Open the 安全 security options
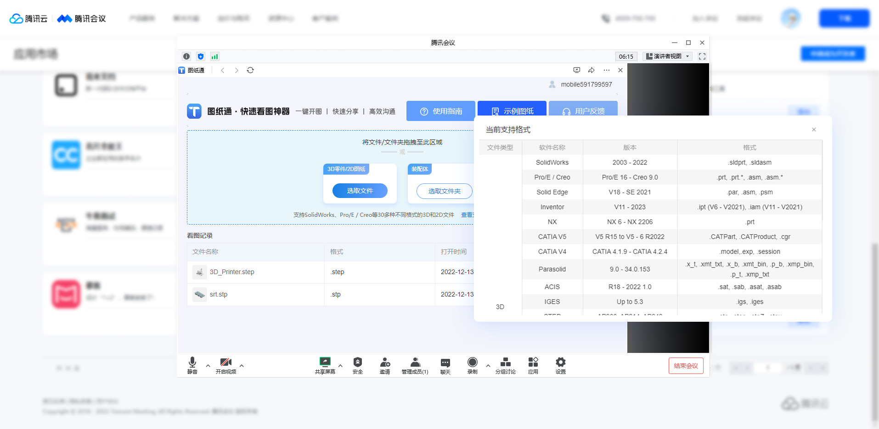The width and height of the screenshot is (879, 429). (358, 365)
